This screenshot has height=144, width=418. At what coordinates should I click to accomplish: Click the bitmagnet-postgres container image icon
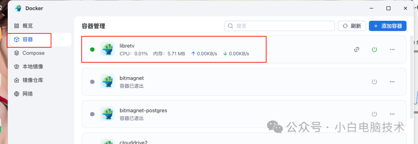coord(108,114)
